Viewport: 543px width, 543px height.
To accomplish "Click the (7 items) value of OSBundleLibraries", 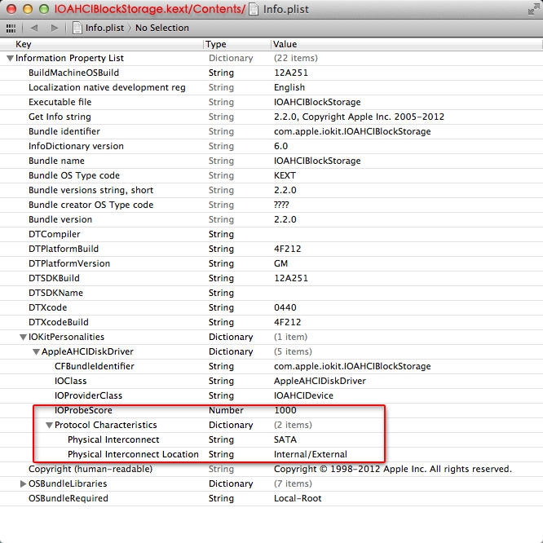I will coord(293,483).
